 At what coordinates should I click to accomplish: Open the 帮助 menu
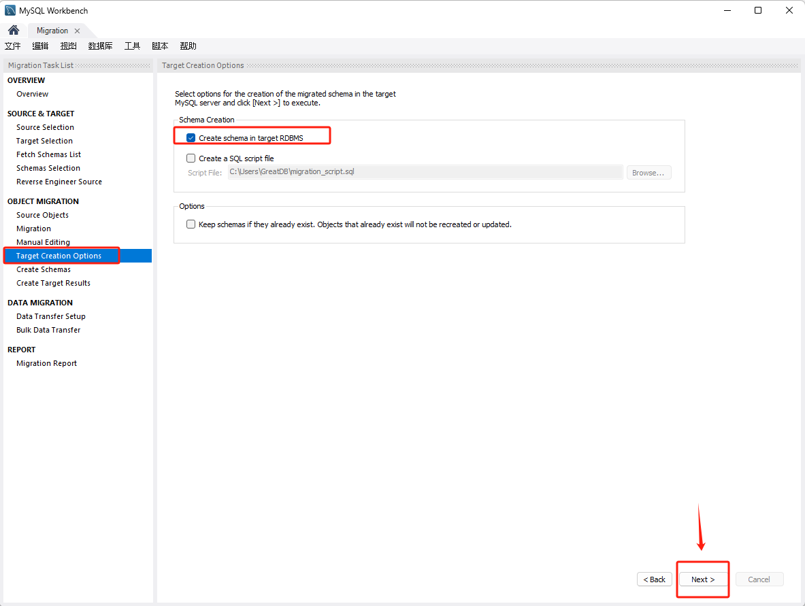(x=188, y=46)
